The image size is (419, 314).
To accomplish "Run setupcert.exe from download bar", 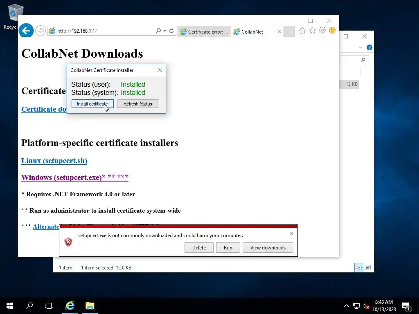I will (x=228, y=247).
